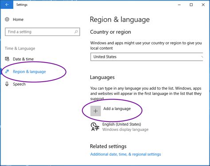
Task: Click the English language character icon
Action: click(95, 127)
